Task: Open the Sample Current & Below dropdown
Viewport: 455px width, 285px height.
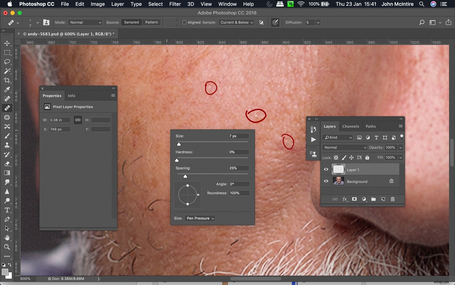Action: [236, 22]
